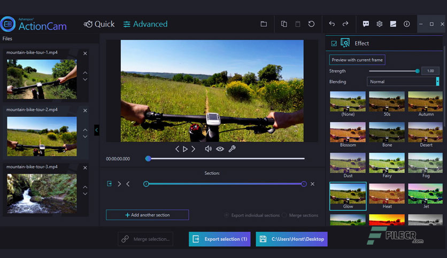Screen dimensions: 447x258
Task: Apply the Heat effect
Action: point(387,196)
